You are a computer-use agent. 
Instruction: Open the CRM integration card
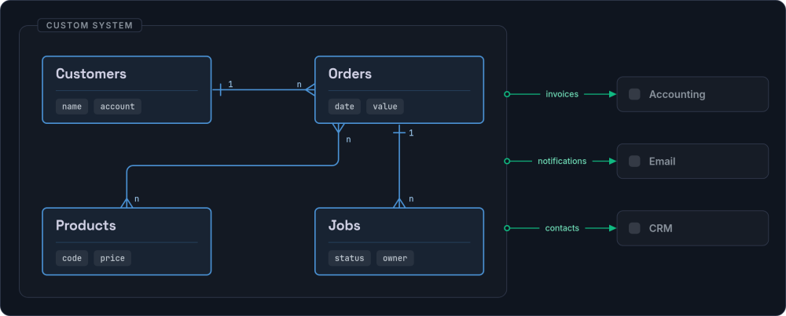coord(692,228)
